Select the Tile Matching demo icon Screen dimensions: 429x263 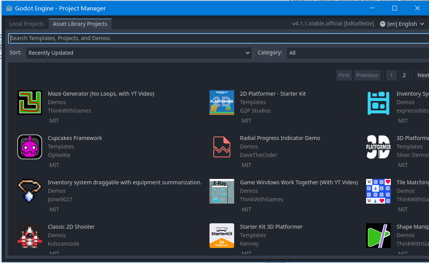378,191
